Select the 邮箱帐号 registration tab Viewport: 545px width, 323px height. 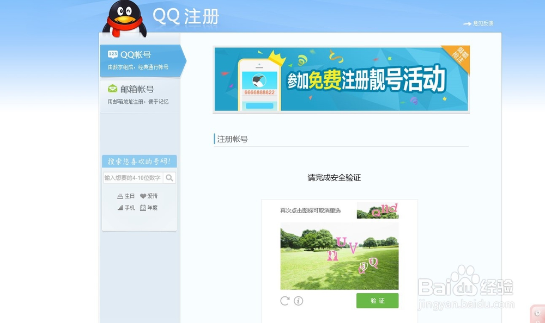tap(140, 95)
